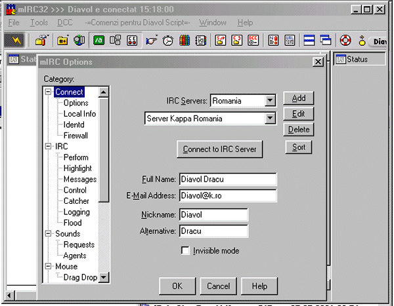The image size is (394, 306).
Task: Select Perform in category tree
Action: 76,157
